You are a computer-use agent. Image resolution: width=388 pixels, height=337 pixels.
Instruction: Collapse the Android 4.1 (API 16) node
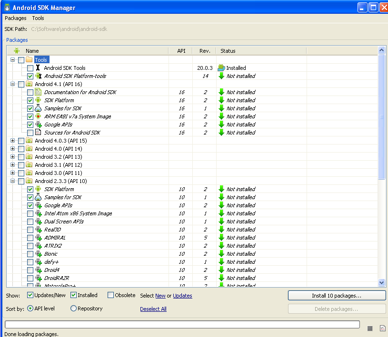13,84
